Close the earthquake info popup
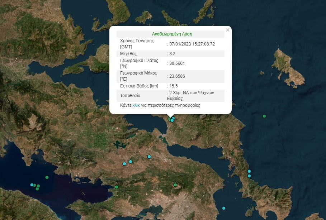 click(x=228, y=30)
